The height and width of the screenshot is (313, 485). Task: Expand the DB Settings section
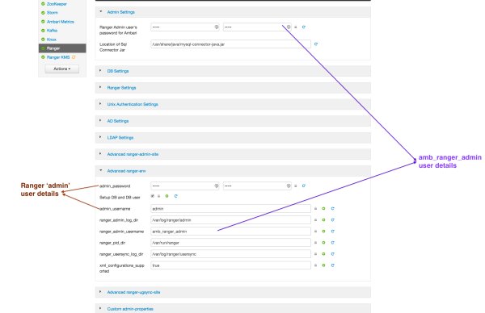pyautogui.click(x=118, y=71)
